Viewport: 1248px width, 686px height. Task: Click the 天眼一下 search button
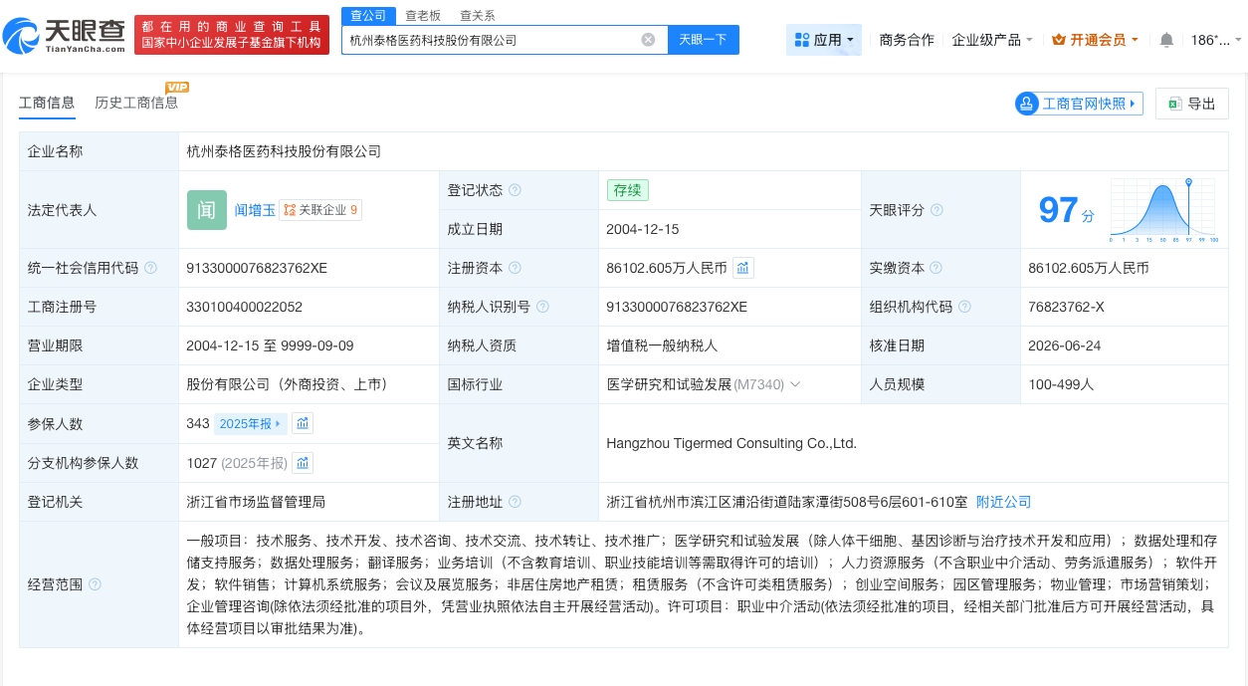point(704,40)
